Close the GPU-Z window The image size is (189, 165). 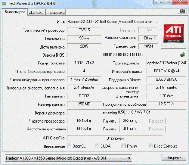[181, 2]
